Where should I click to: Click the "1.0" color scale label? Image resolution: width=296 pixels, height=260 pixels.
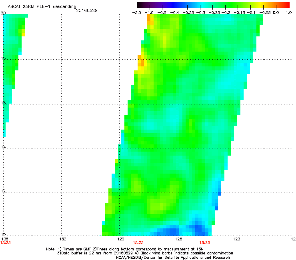[289, 13]
